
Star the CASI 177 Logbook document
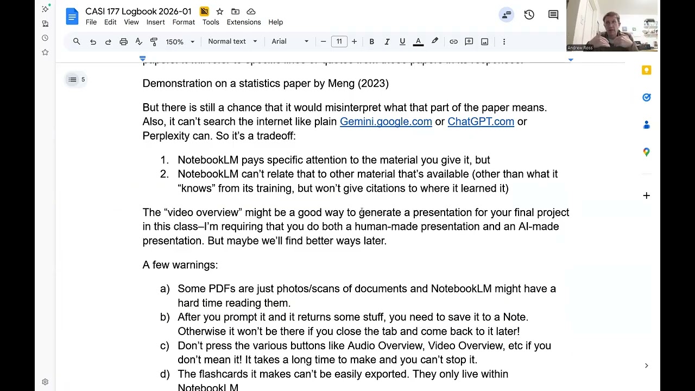click(x=219, y=11)
